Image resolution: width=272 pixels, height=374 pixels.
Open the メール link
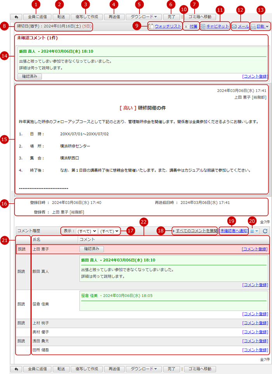coord(243,26)
